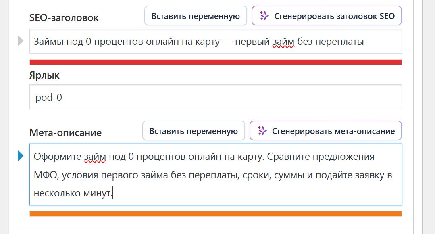Screen dimensions: 435x234
Task: Click after the words несколько минут in the description
Action: click(113, 193)
